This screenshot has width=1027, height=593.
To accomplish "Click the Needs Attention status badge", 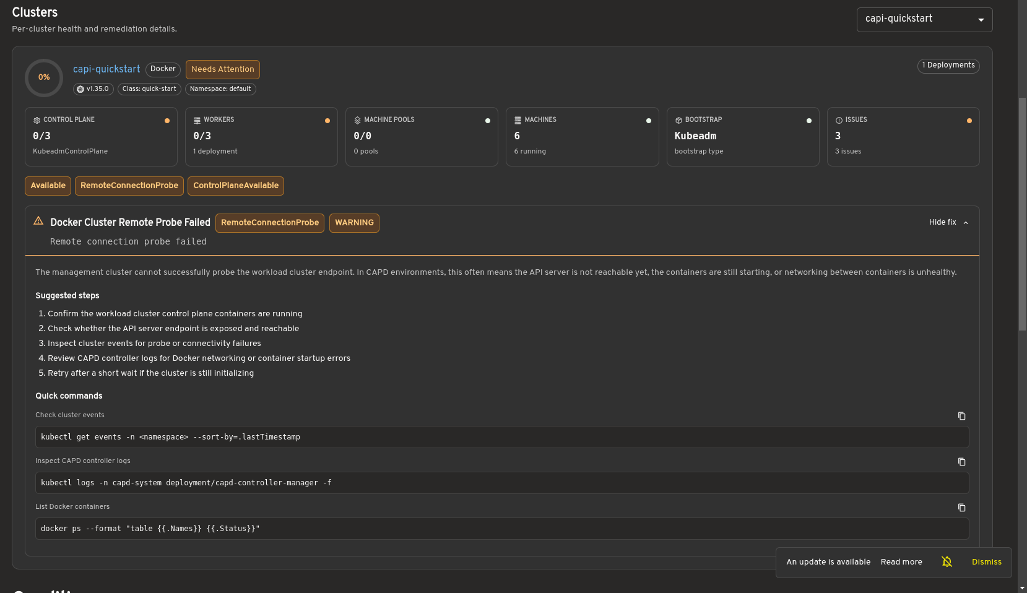I will click(x=223, y=69).
